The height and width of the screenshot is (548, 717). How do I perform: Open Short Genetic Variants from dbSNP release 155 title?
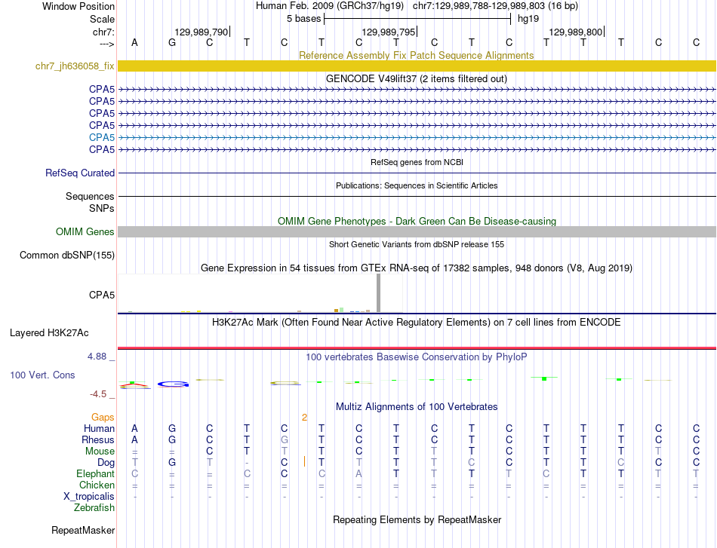pos(417,244)
